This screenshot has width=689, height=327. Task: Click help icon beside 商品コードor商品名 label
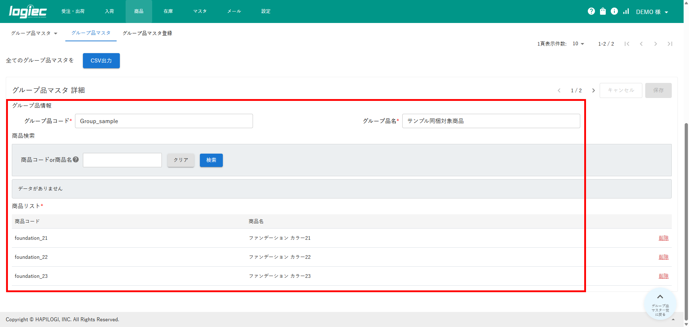click(x=76, y=160)
